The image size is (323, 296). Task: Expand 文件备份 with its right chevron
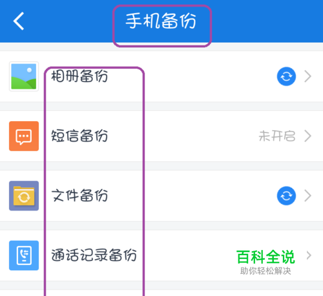(308, 196)
